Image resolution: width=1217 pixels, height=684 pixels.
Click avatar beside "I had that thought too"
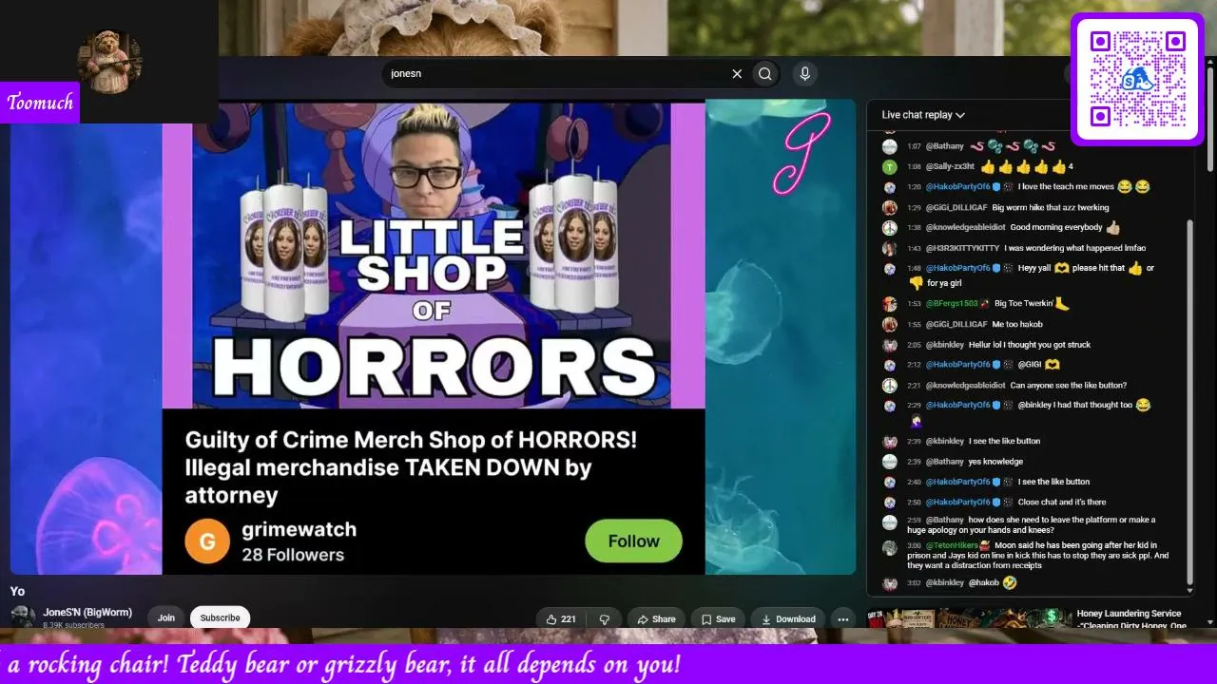pos(889,406)
